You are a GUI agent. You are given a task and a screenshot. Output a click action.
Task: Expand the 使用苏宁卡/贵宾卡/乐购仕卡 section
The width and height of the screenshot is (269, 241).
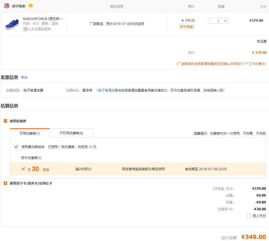(5, 183)
